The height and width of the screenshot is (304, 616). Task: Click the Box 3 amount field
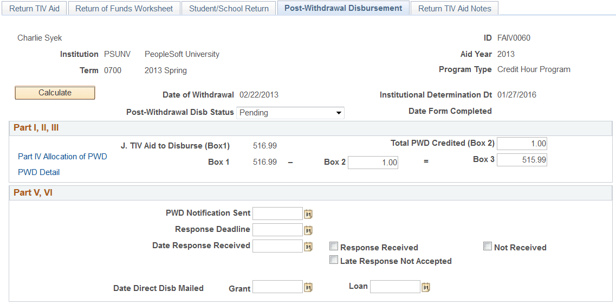(x=522, y=159)
